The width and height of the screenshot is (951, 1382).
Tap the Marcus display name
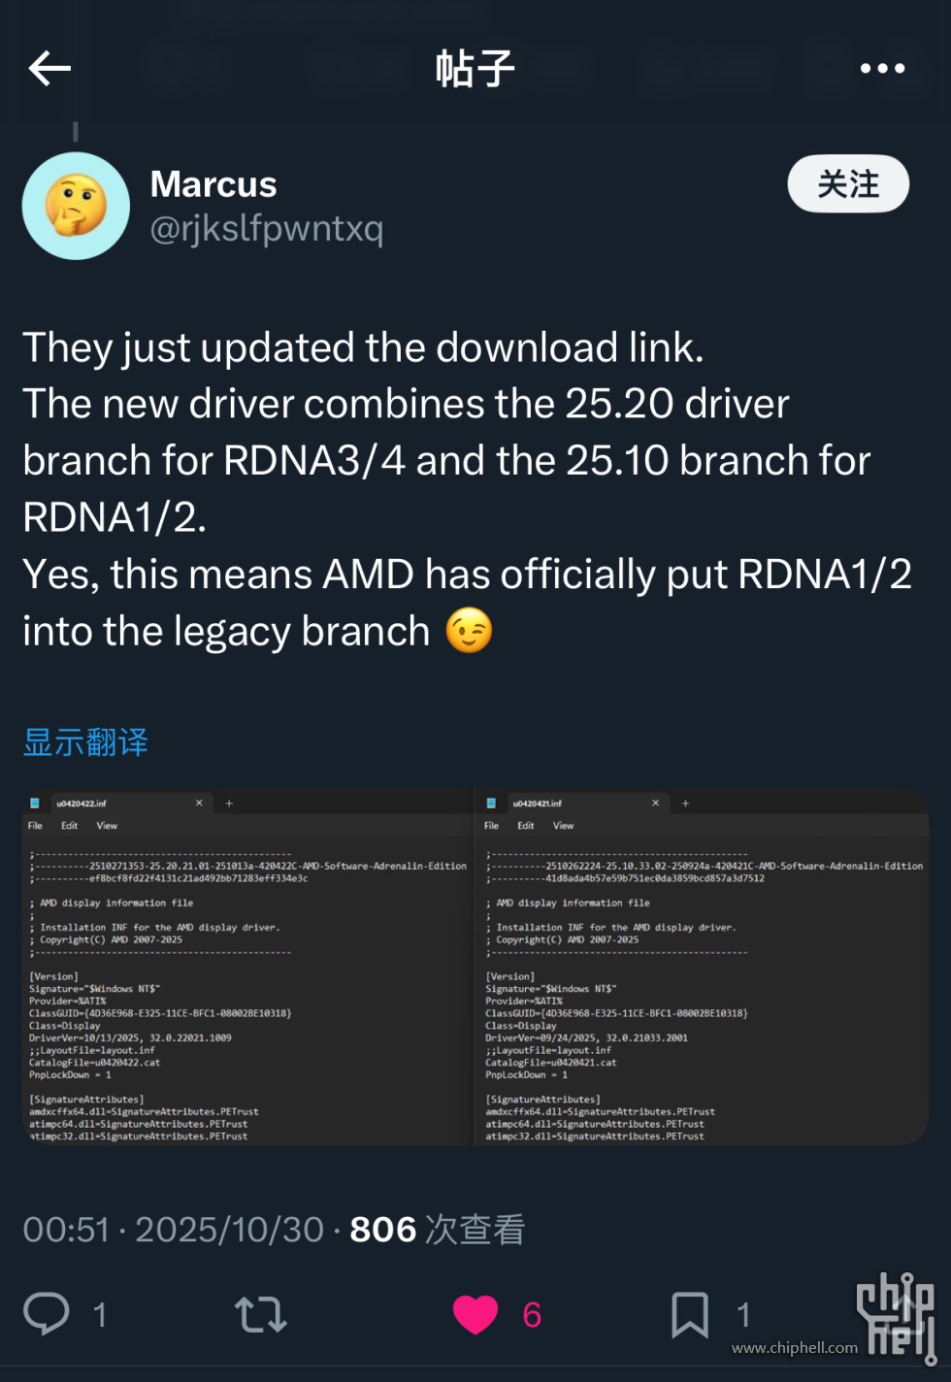click(x=213, y=184)
